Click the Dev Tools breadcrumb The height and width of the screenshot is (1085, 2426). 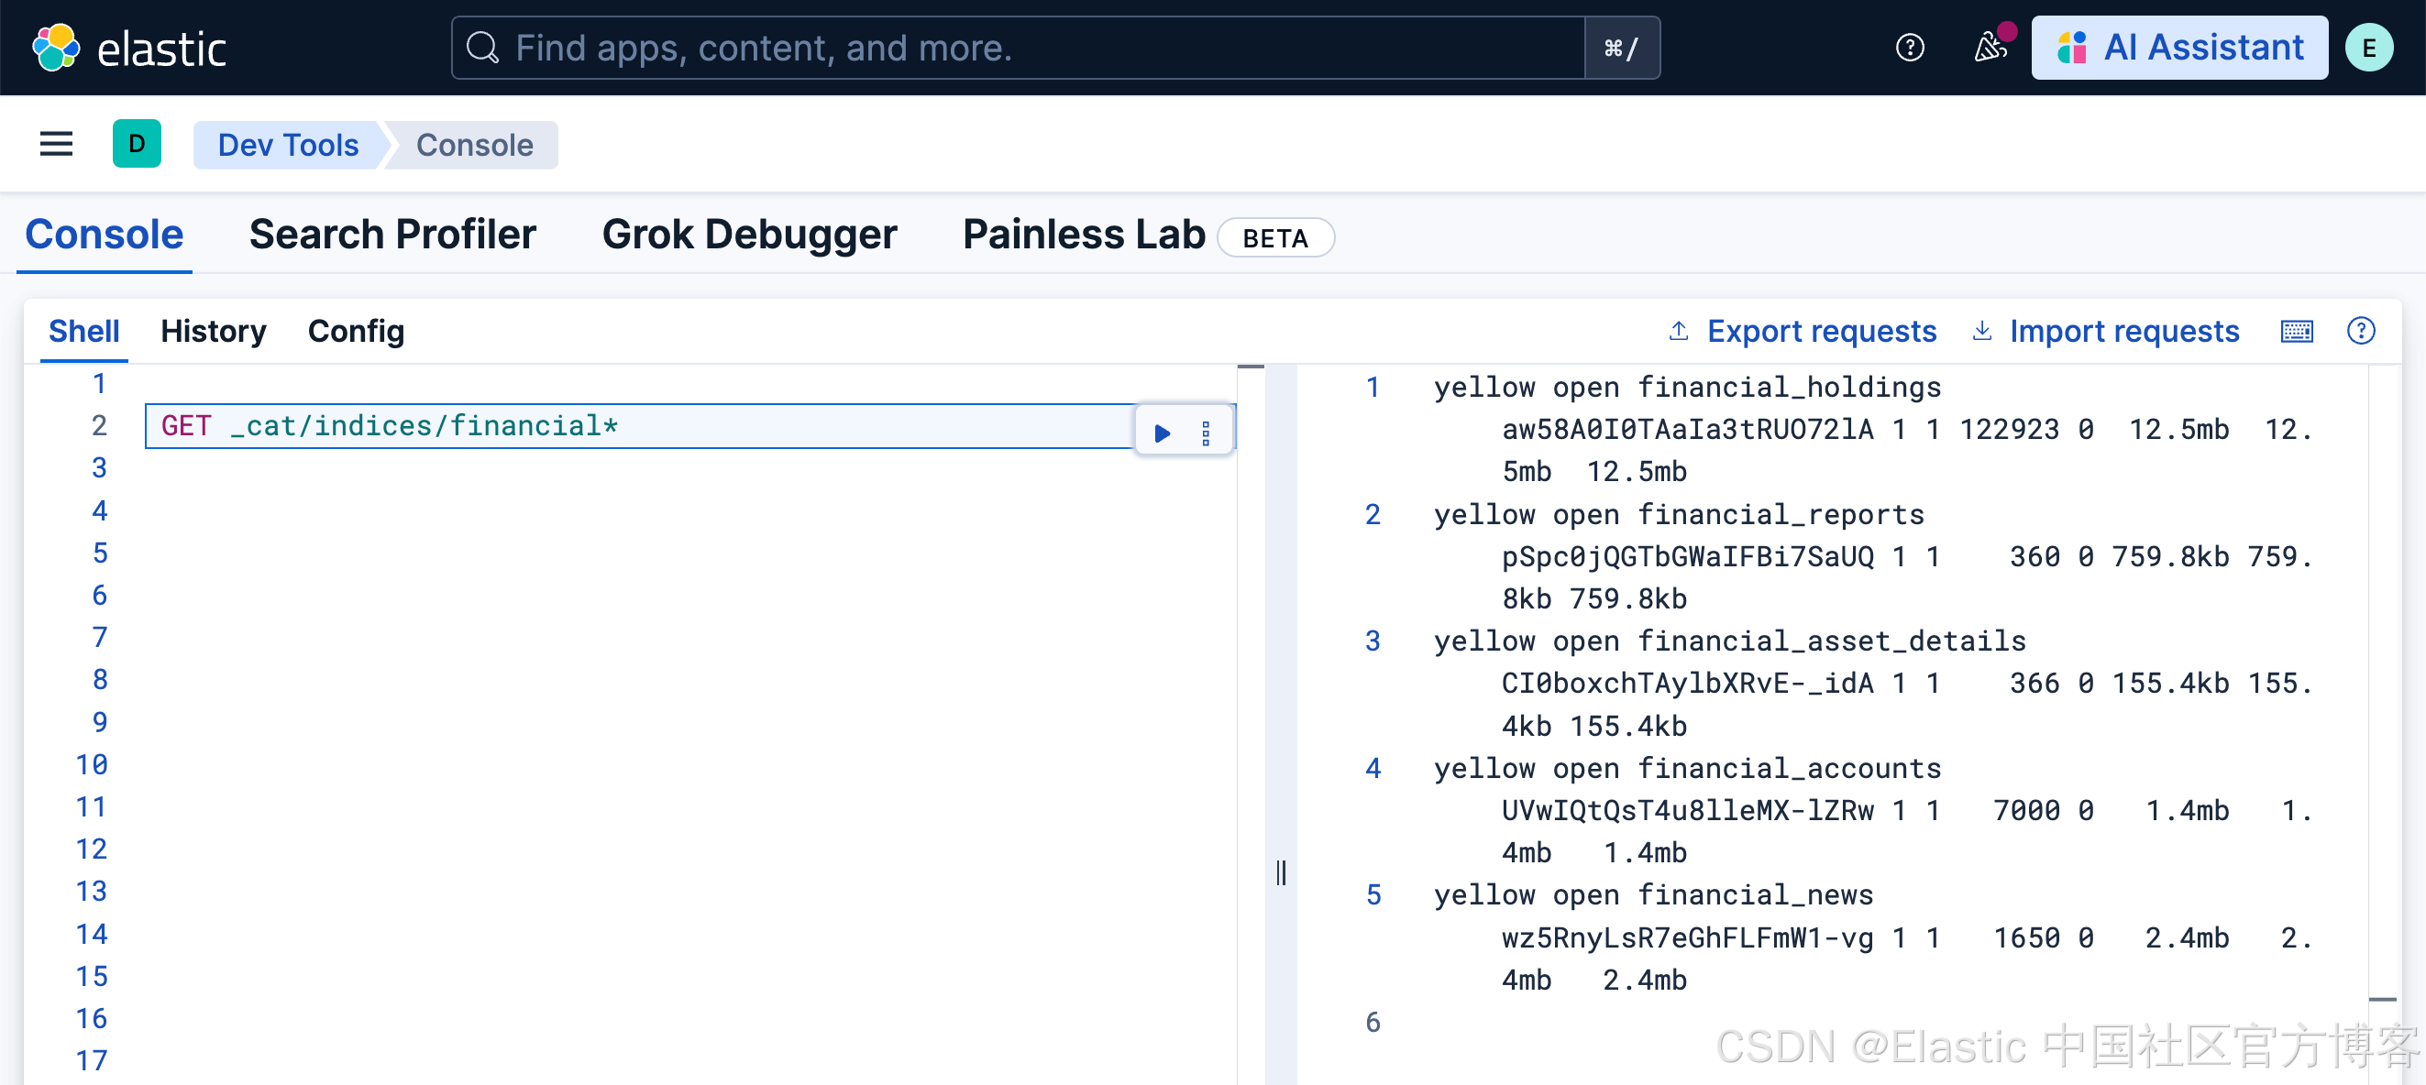[288, 145]
